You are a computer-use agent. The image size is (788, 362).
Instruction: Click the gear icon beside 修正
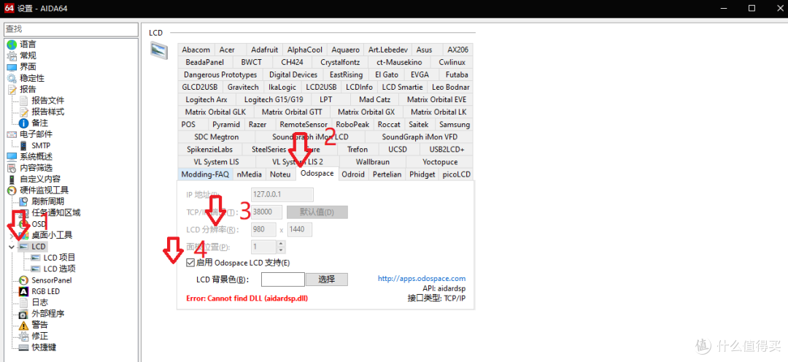tap(23, 336)
